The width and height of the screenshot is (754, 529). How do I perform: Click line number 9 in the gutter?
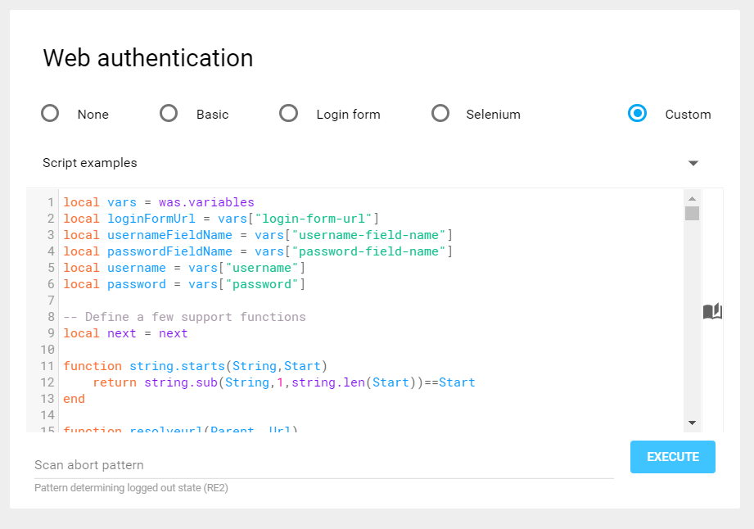[51, 333]
